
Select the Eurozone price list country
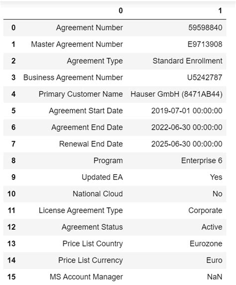coord(206,244)
